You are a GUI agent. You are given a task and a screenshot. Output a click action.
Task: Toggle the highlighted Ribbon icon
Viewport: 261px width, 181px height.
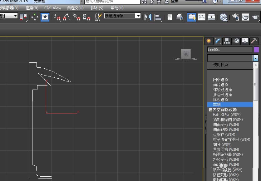191,17
